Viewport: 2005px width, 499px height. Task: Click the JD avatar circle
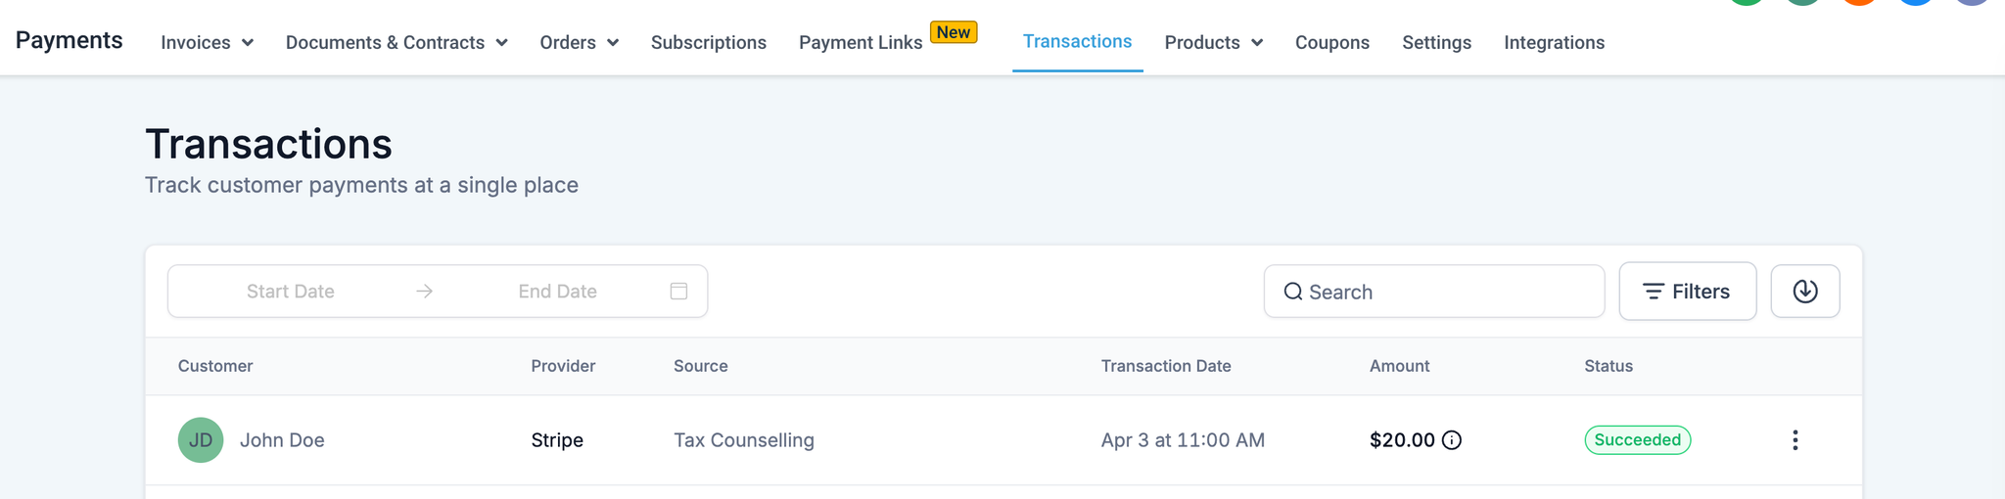(x=201, y=440)
